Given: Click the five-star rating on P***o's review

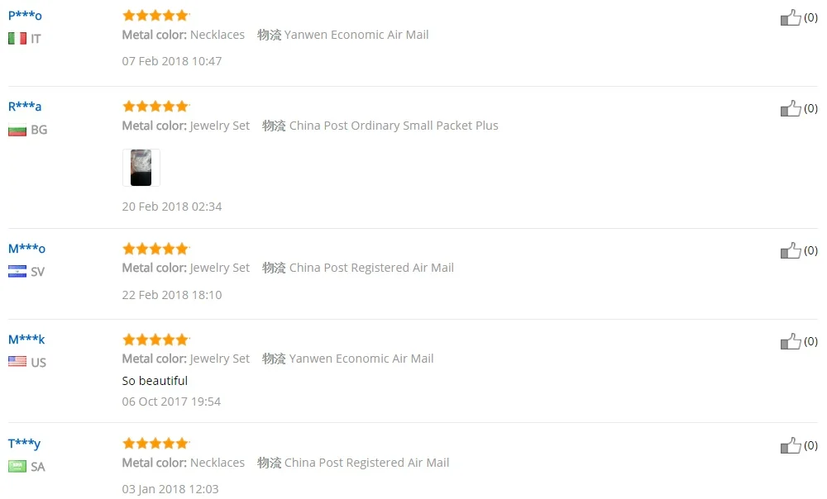Looking at the screenshot, I should point(155,15).
